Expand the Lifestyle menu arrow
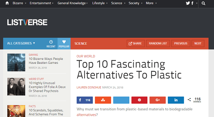The image size is (214, 117). coord(107,3)
